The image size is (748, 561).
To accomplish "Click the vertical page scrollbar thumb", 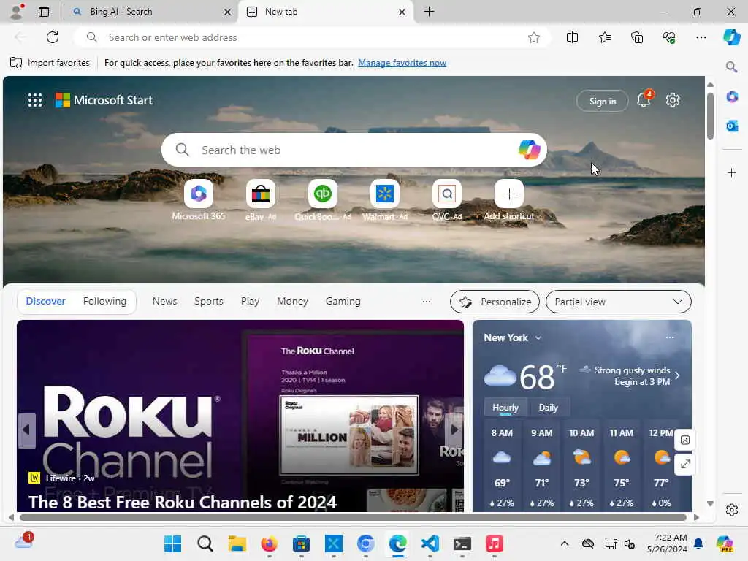I will pos(710,116).
